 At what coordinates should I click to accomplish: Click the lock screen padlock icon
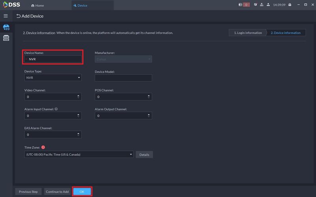click(290, 5)
